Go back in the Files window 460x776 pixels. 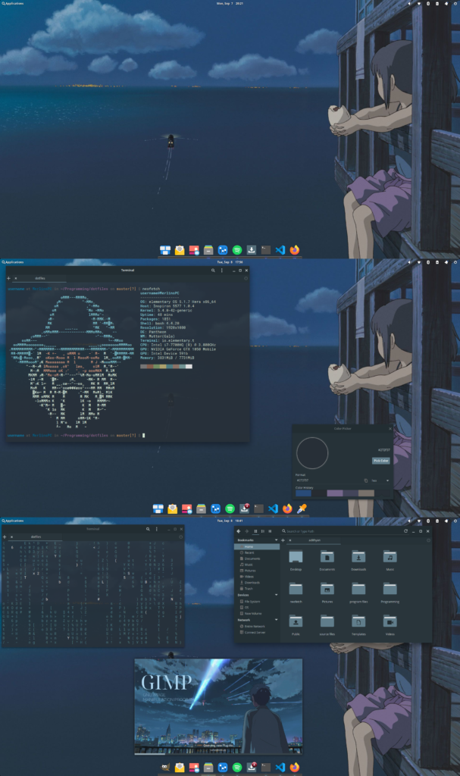click(x=239, y=531)
